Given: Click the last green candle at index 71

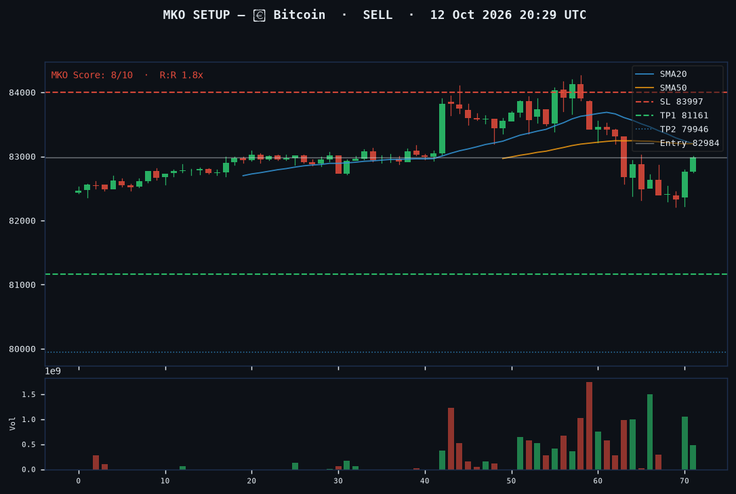Looking at the screenshot, I should [x=693, y=164].
